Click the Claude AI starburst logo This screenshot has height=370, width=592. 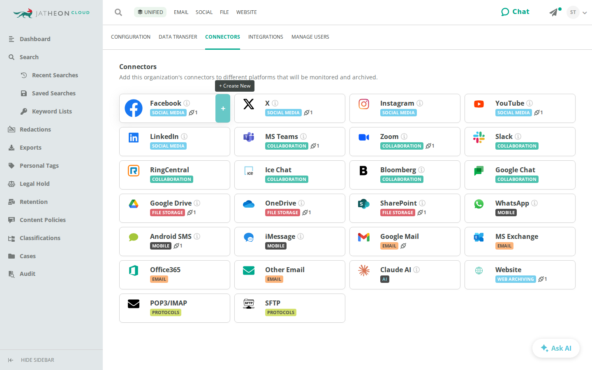[x=364, y=271]
